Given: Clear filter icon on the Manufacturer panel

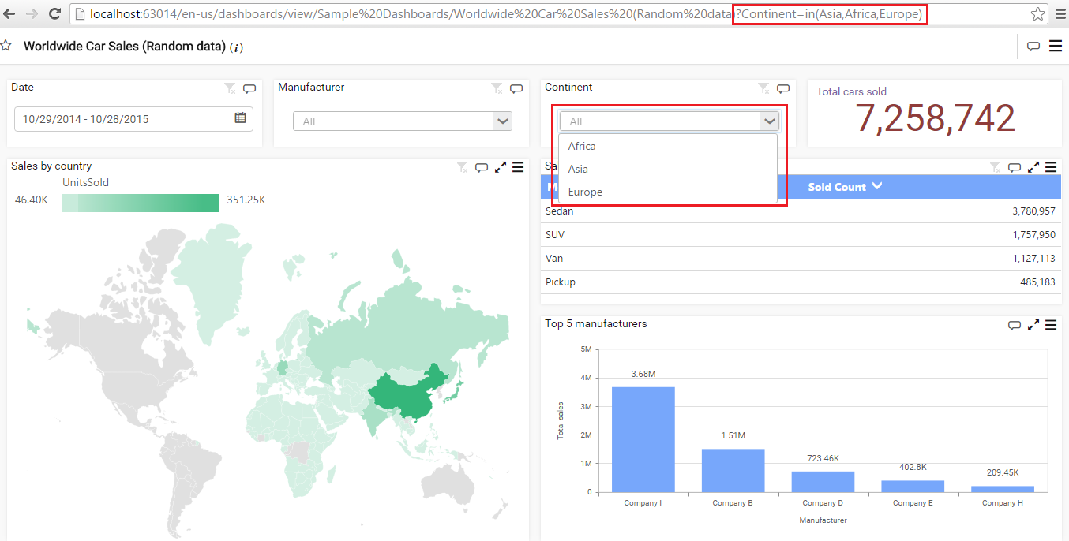Looking at the screenshot, I should click(x=497, y=88).
